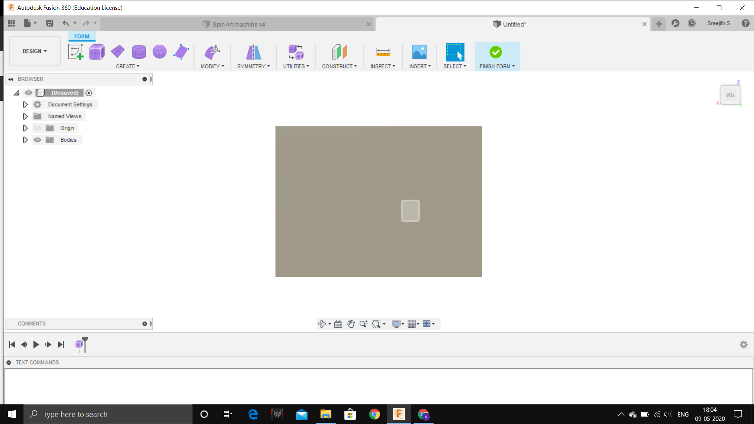Select the Create Sketch tool
The image size is (754, 424).
click(x=75, y=52)
